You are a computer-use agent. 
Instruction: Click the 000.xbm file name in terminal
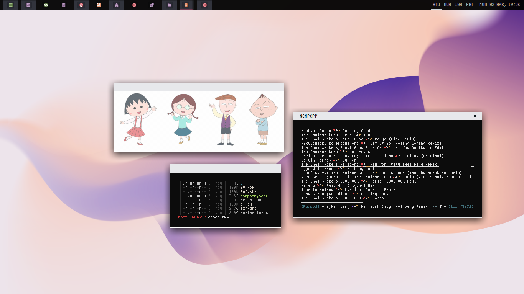click(249, 192)
